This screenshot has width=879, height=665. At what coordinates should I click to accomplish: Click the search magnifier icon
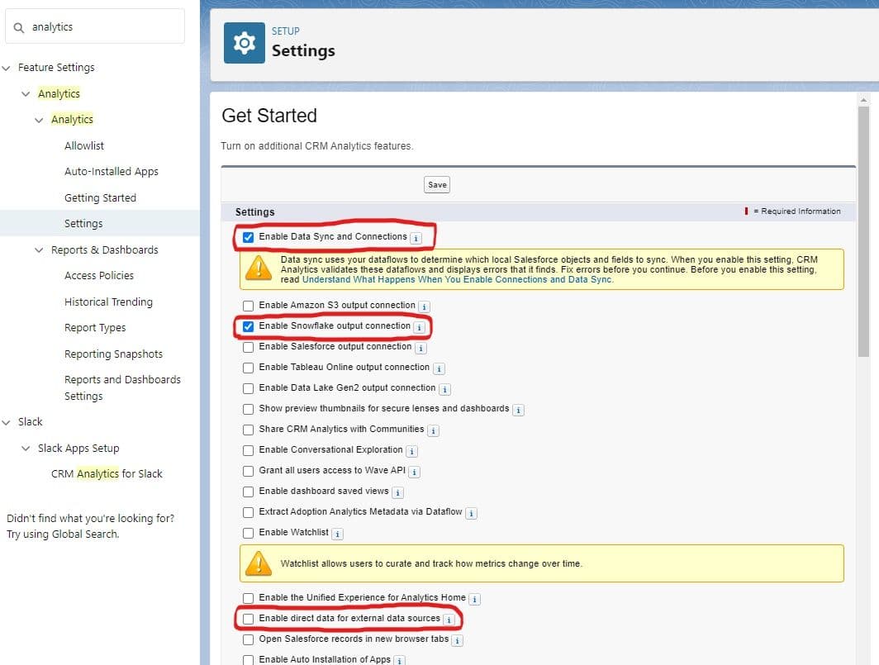(18, 26)
